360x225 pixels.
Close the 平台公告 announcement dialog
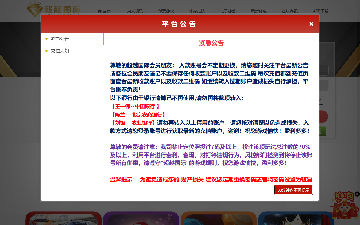(x=311, y=24)
